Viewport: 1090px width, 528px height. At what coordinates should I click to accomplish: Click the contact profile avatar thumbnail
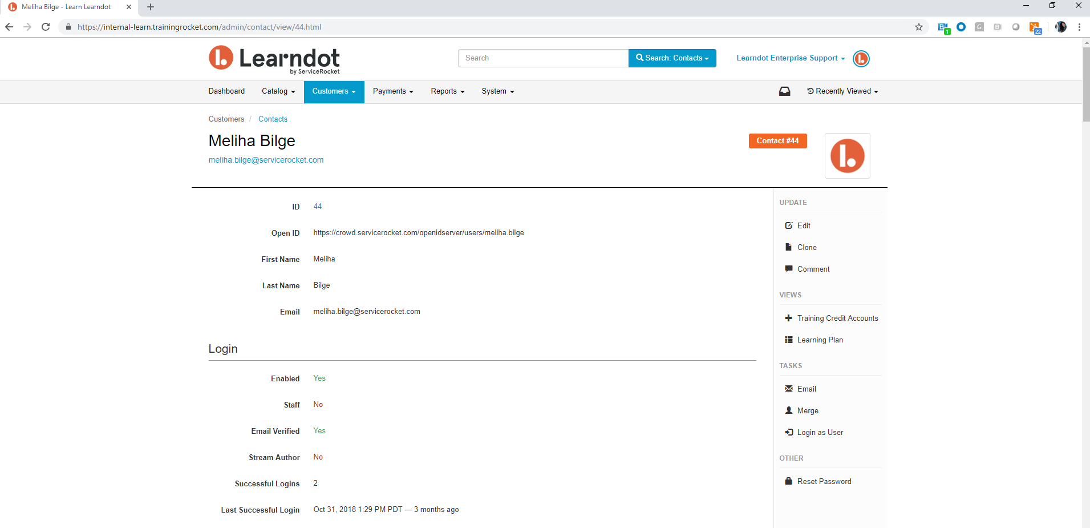847,156
